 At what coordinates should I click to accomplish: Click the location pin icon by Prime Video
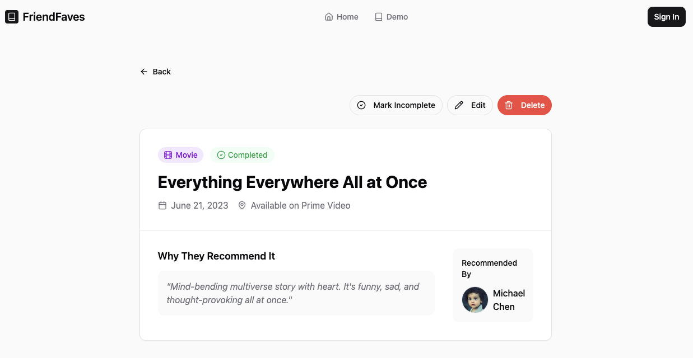tap(242, 205)
